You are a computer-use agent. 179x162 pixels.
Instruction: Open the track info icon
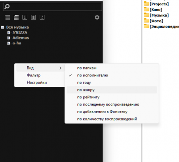pos(25,17)
